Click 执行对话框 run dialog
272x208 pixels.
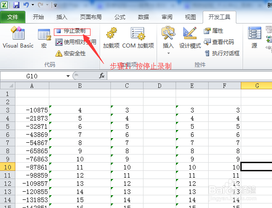(x=222, y=53)
